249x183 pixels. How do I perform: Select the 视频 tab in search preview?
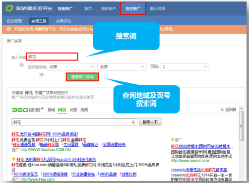84,110
